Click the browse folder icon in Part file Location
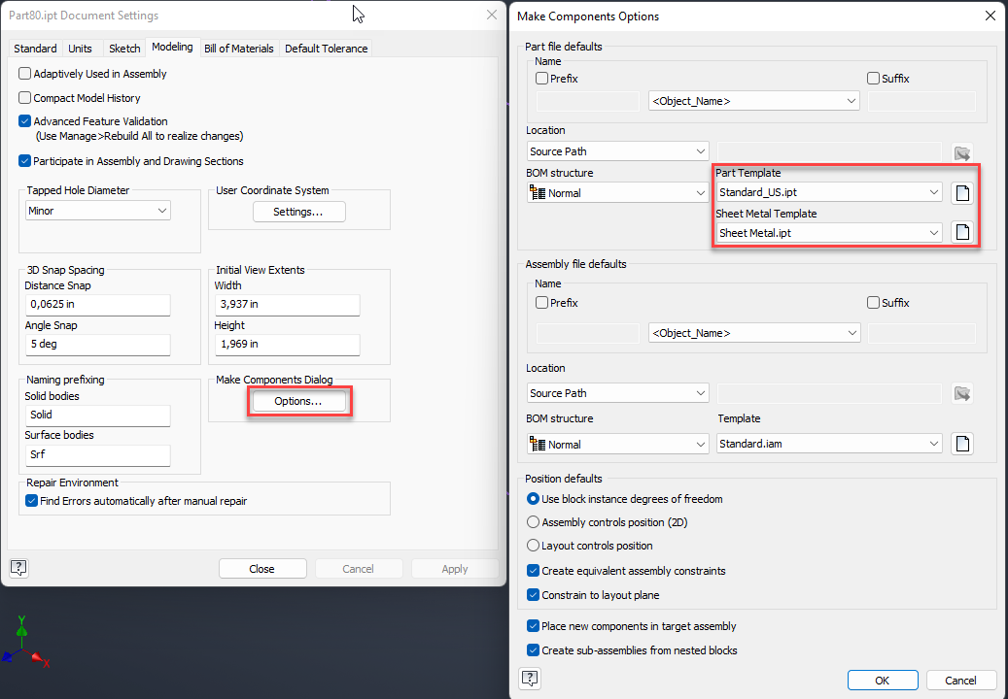The height and width of the screenshot is (699, 1008). coord(962,152)
